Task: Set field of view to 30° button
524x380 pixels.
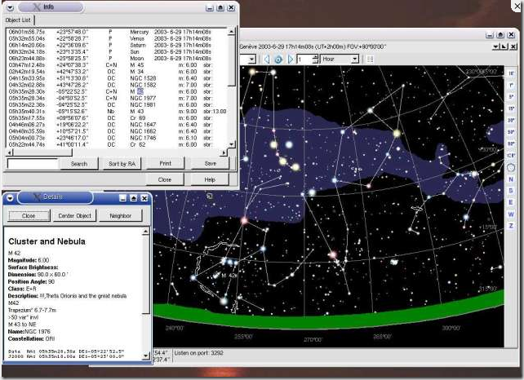Action: click(x=511, y=120)
